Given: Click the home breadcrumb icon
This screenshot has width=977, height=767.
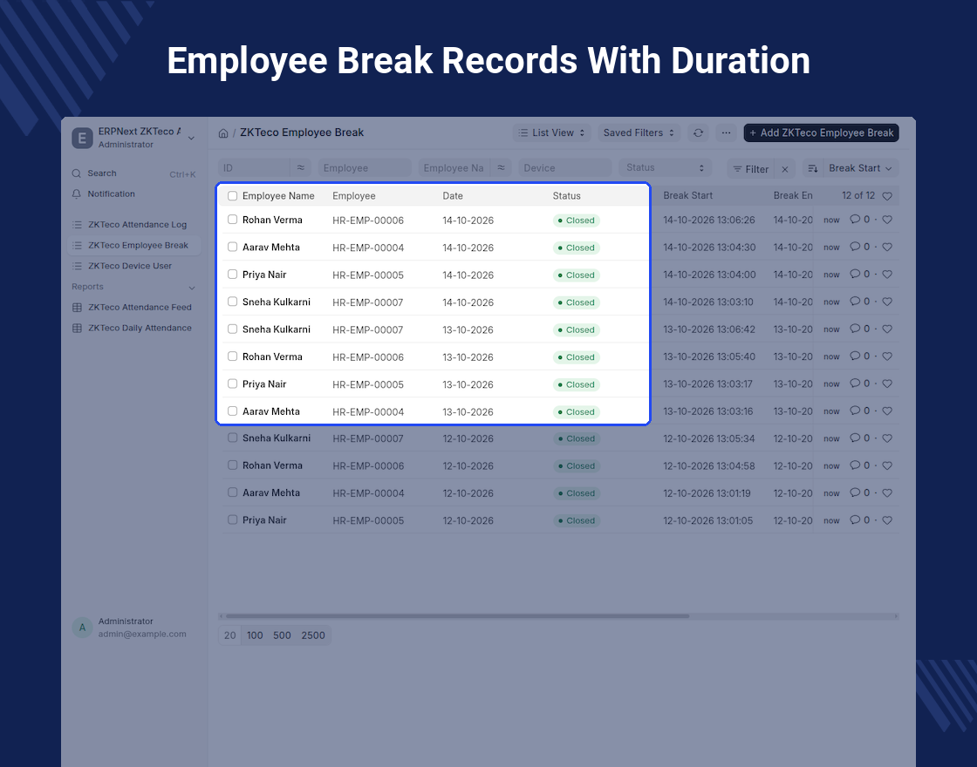Looking at the screenshot, I should tap(223, 133).
